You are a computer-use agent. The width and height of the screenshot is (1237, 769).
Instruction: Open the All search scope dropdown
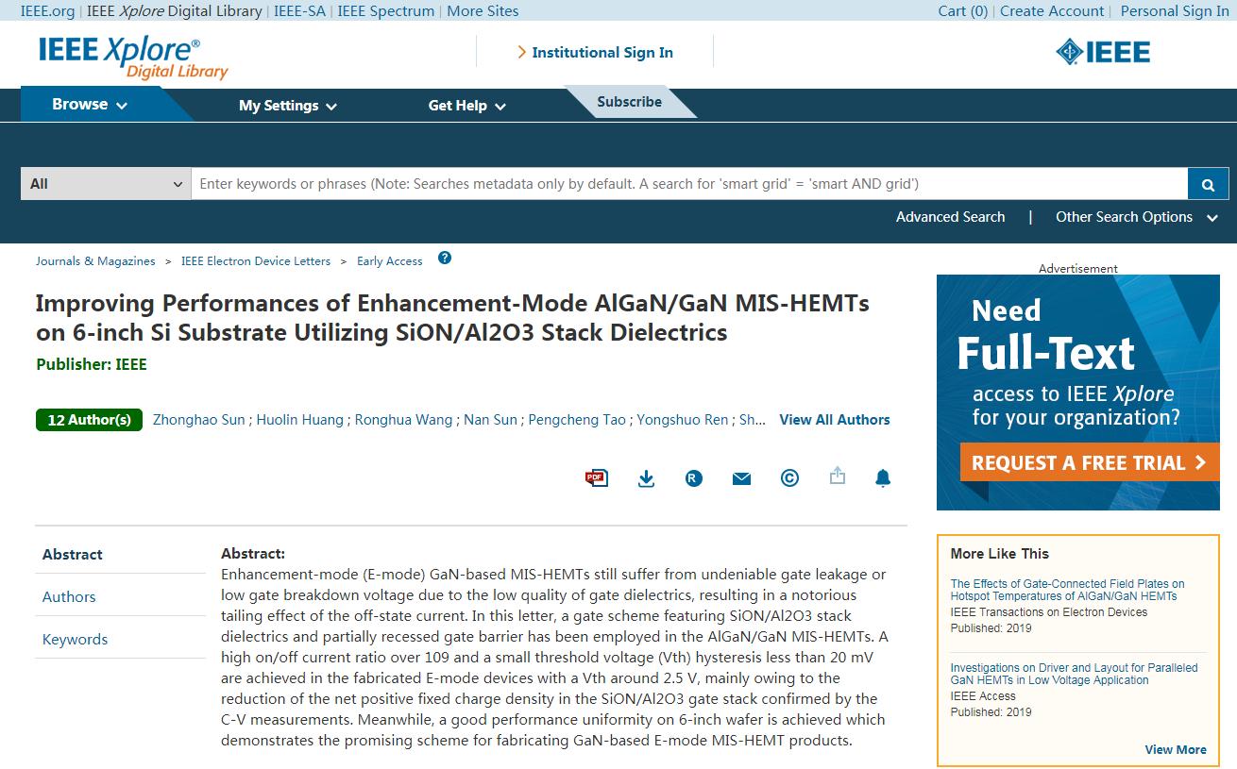coord(106,184)
